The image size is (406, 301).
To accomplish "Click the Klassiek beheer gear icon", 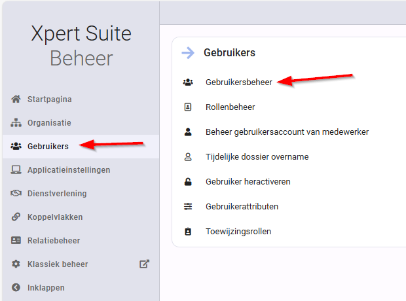I will (16, 264).
